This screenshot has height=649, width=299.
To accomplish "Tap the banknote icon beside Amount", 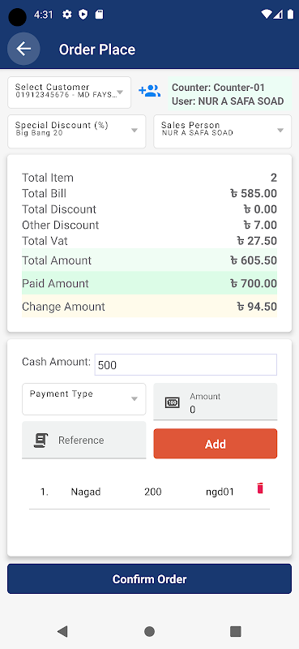I will point(172,402).
